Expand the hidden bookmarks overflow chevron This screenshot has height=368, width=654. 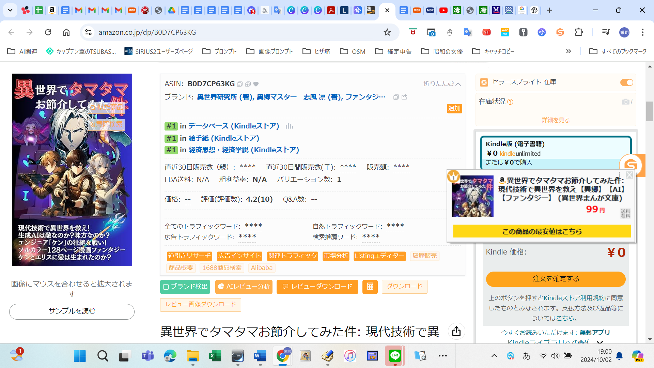(x=569, y=51)
